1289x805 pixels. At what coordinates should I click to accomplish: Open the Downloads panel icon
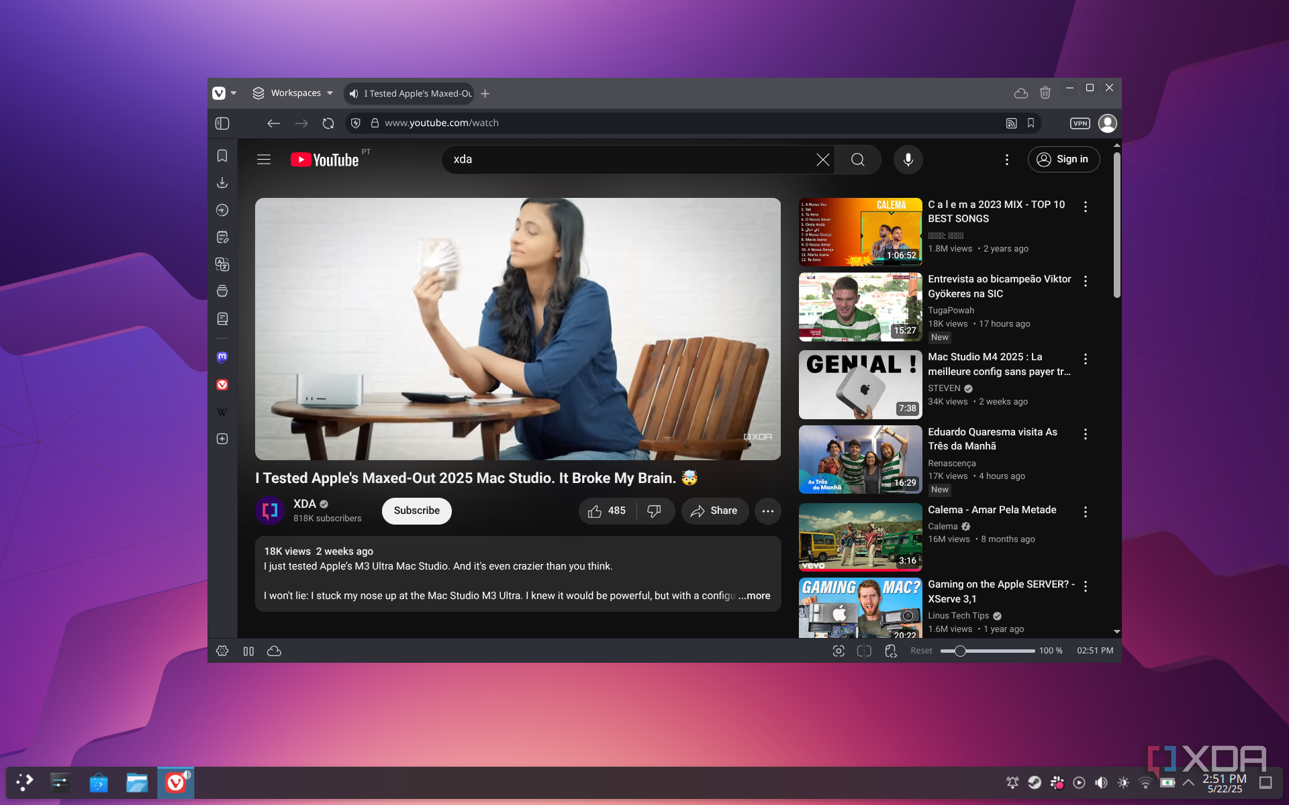(222, 182)
